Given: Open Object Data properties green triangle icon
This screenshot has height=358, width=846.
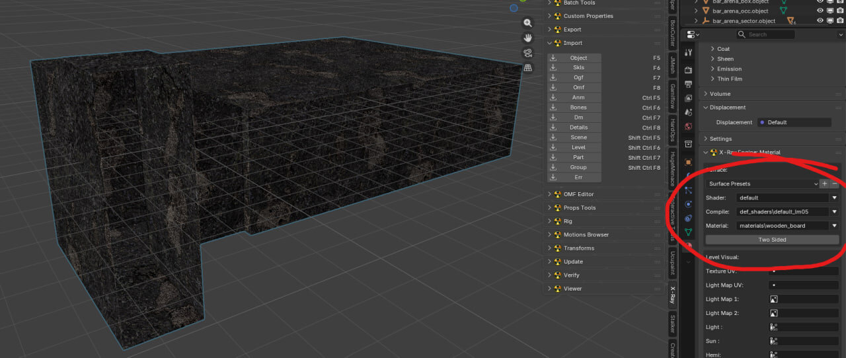Looking at the screenshot, I should point(688,232).
